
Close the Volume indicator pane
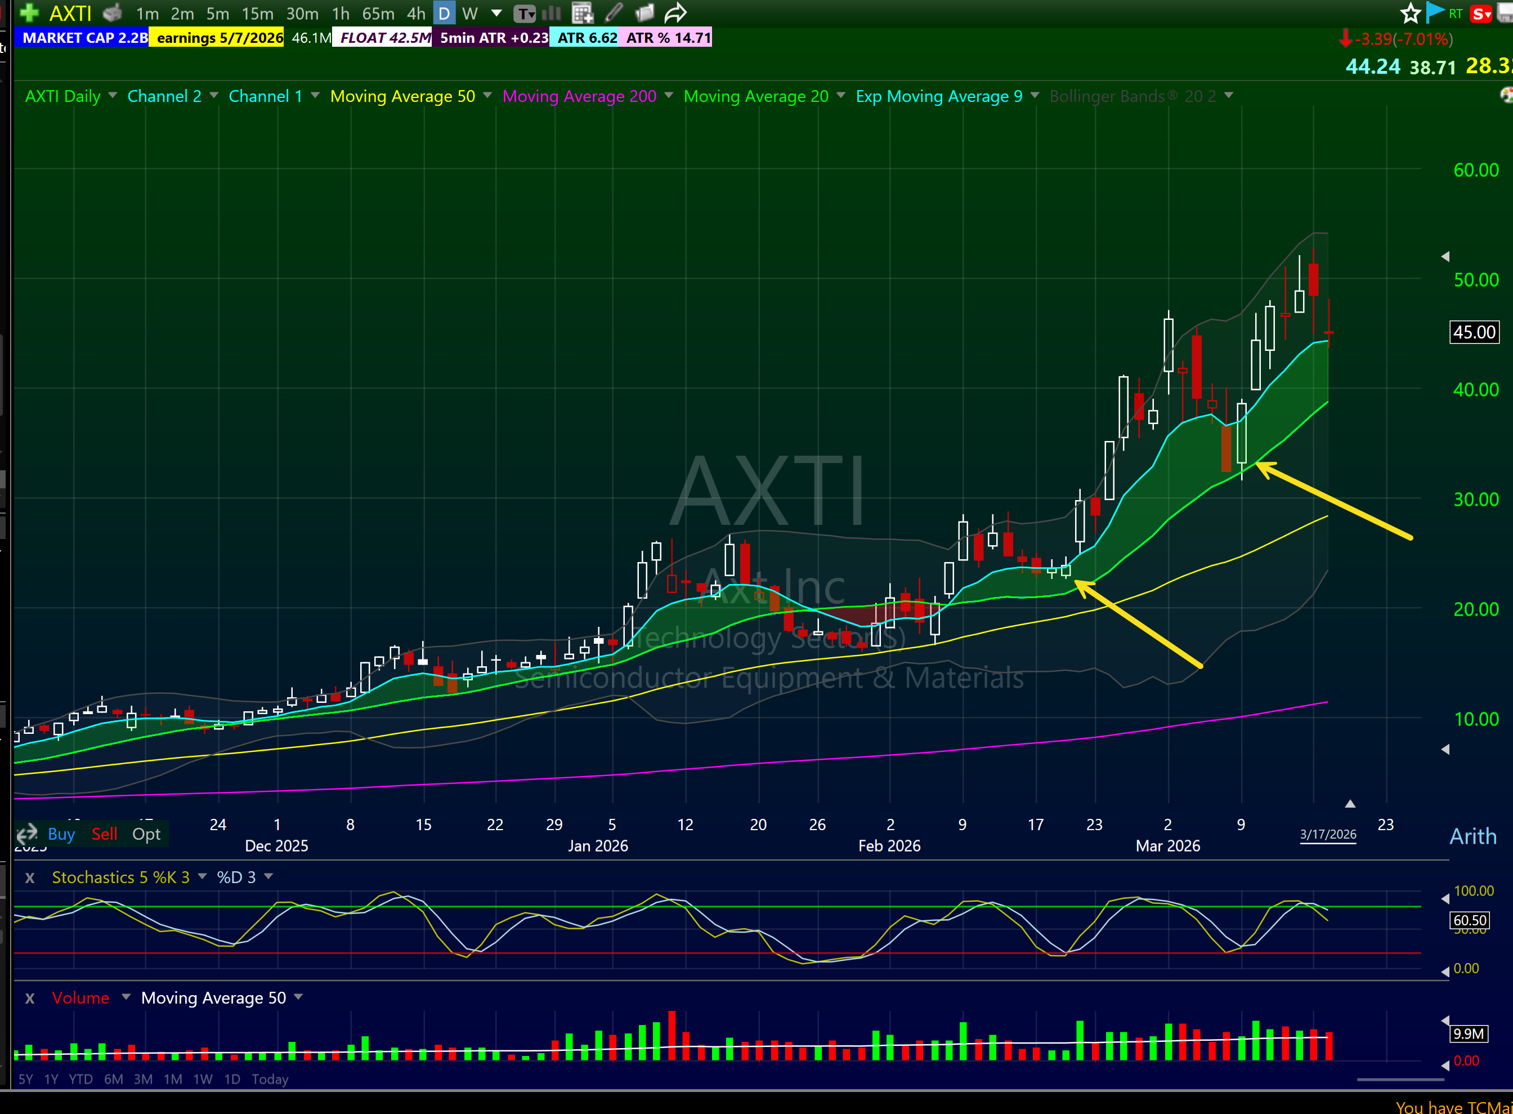tap(30, 998)
